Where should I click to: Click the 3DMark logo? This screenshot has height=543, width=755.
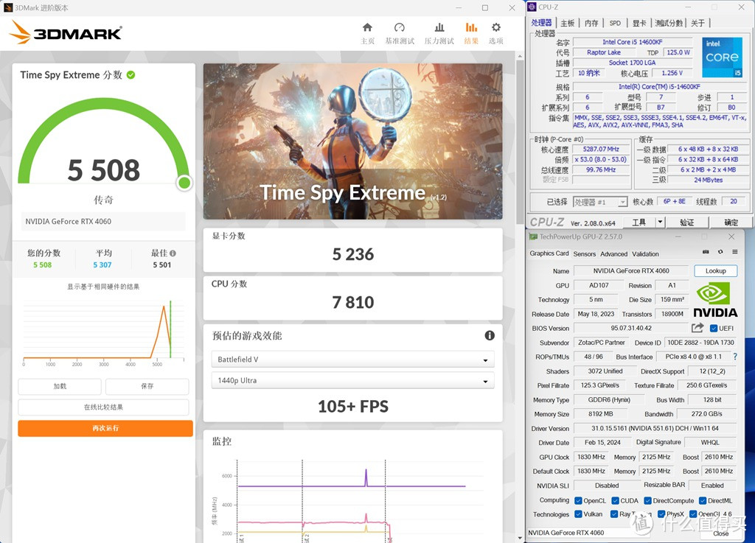pyautogui.click(x=66, y=32)
